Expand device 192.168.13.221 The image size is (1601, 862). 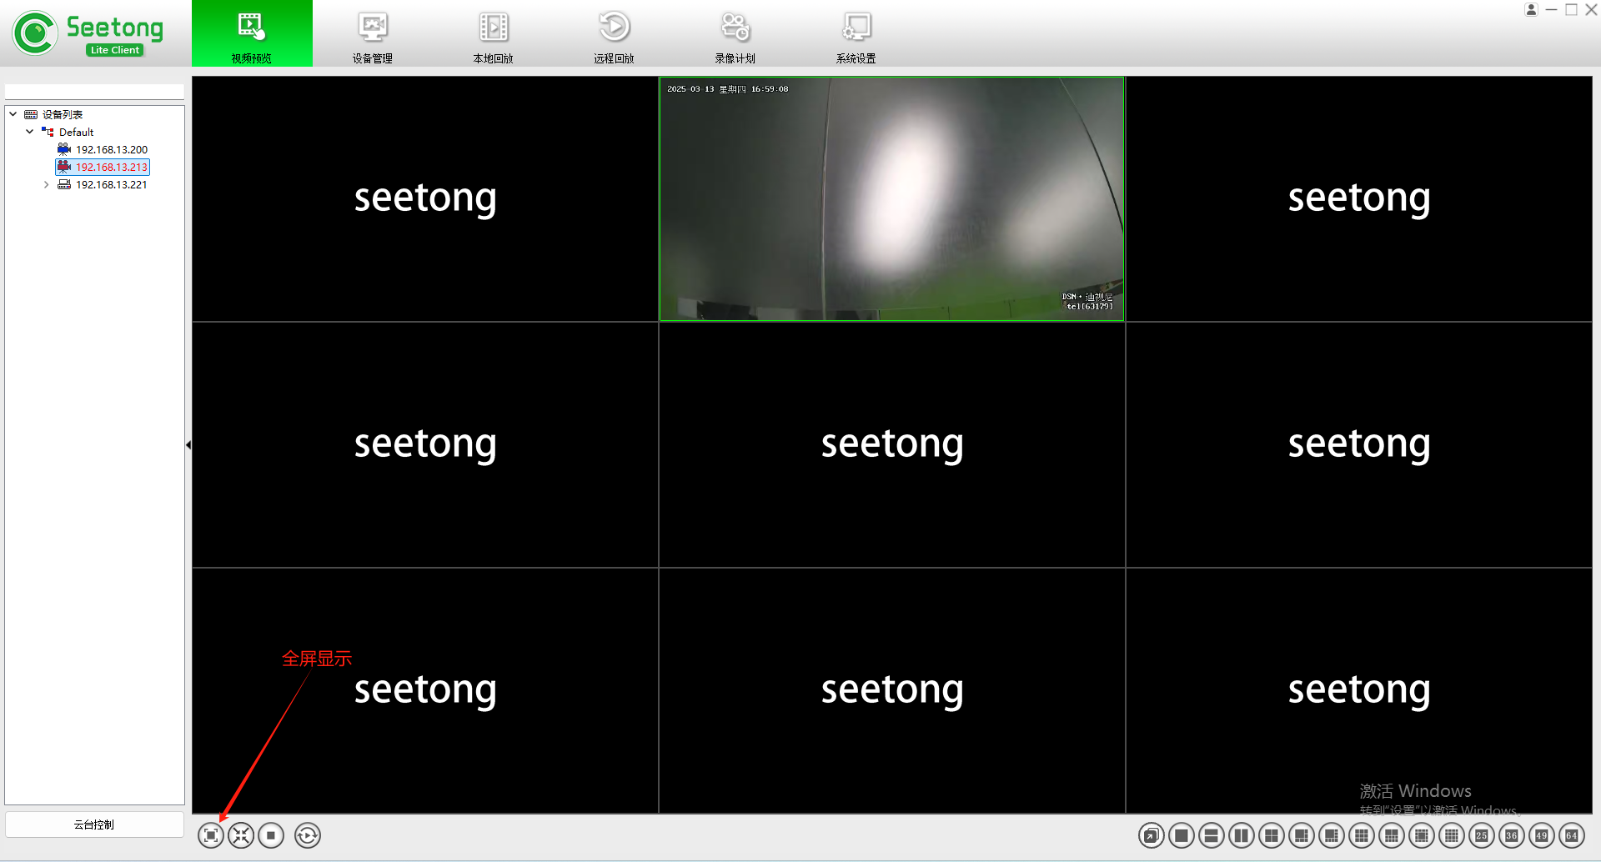coord(47,184)
